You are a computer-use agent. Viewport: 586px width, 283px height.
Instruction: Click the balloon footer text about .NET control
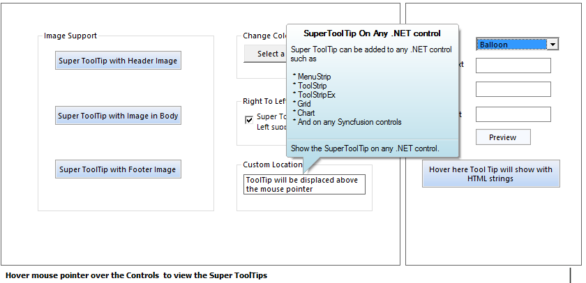[x=365, y=148]
